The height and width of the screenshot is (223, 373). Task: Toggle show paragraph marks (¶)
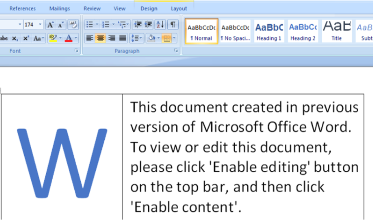(173, 25)
